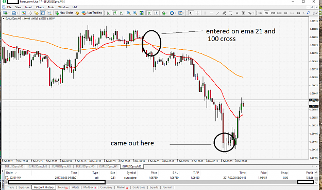Click the Zoom In magnifier icon
Image resolution: width=322 pixels, height=190 pixels.
point(129,13)
